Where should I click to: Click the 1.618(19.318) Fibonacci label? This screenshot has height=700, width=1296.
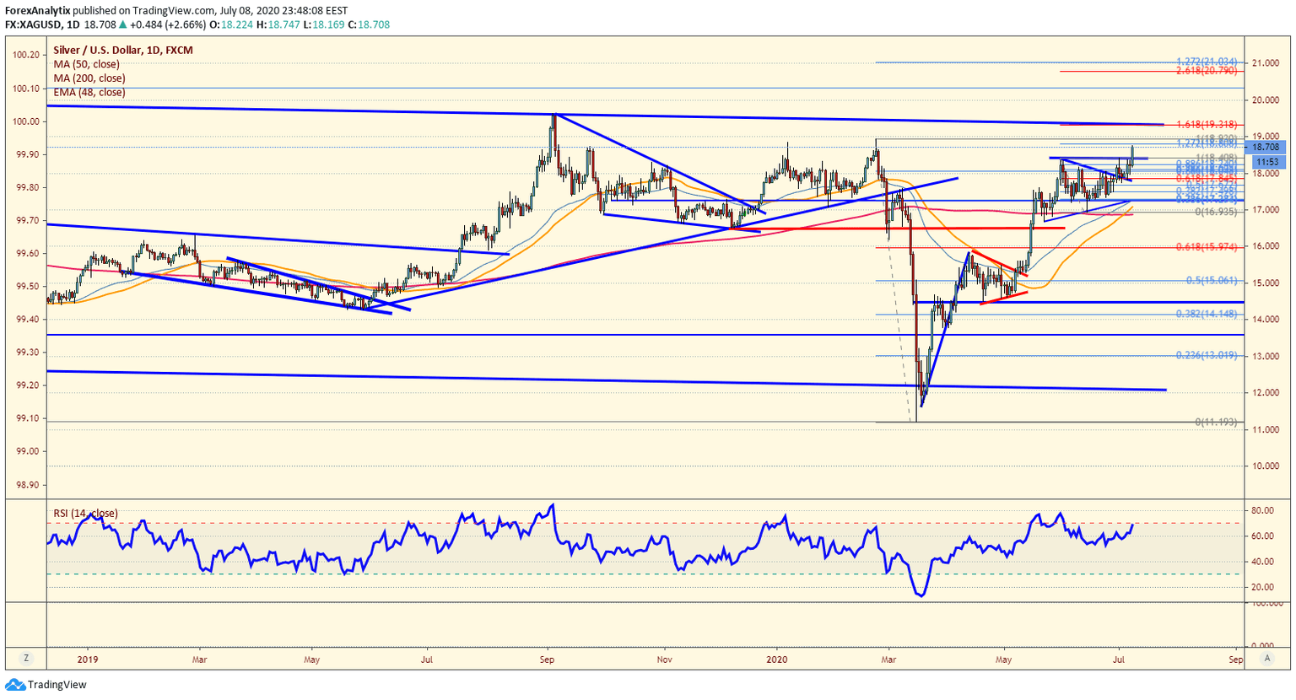pyautogui.click(x=1207, y=124)
